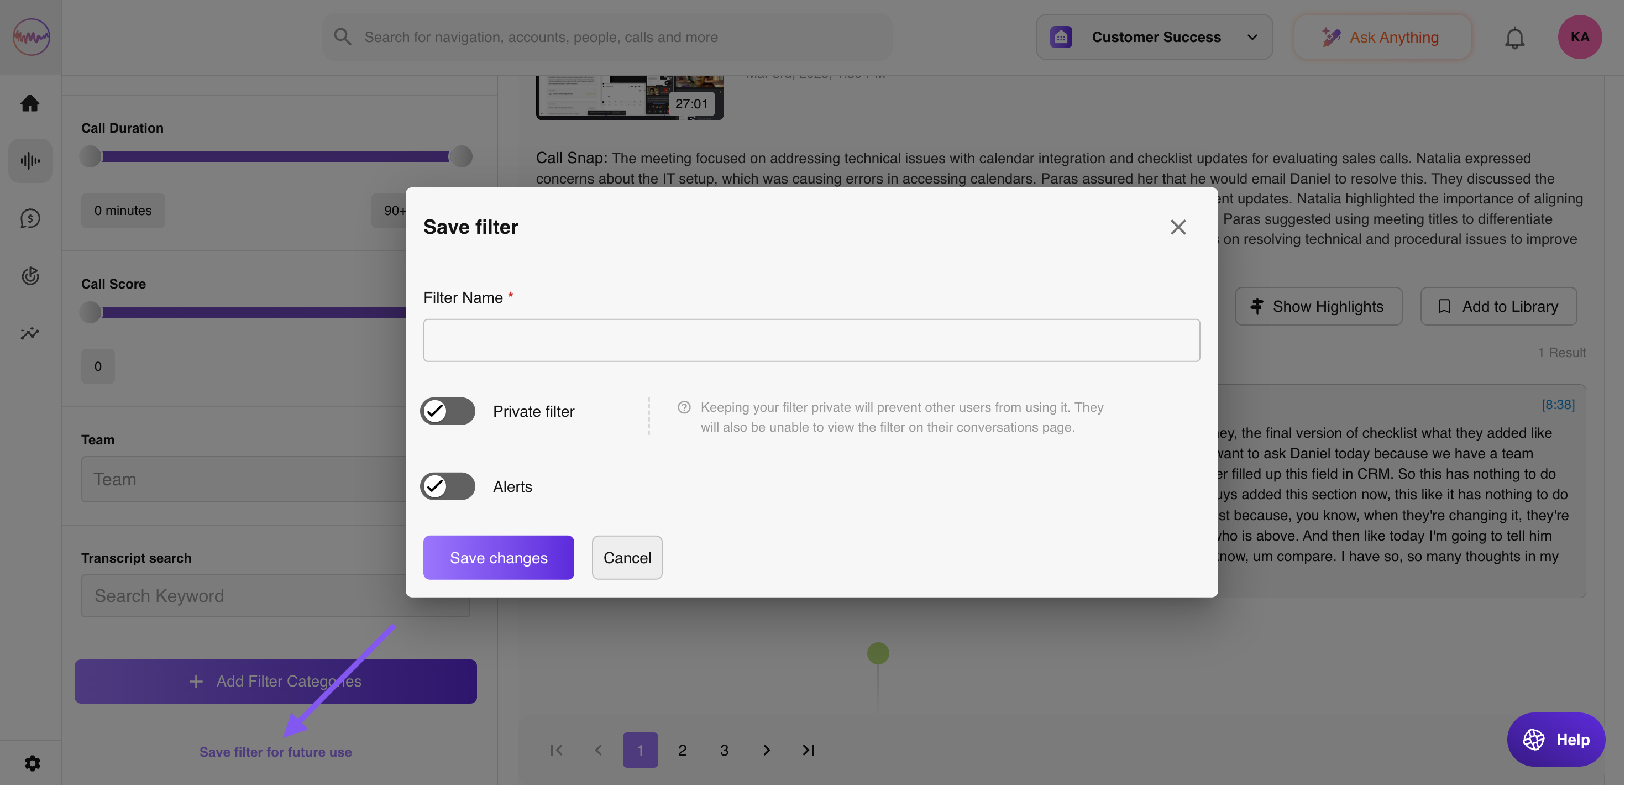Open the analytics chart sidebar icon

(x=30, y=333)
